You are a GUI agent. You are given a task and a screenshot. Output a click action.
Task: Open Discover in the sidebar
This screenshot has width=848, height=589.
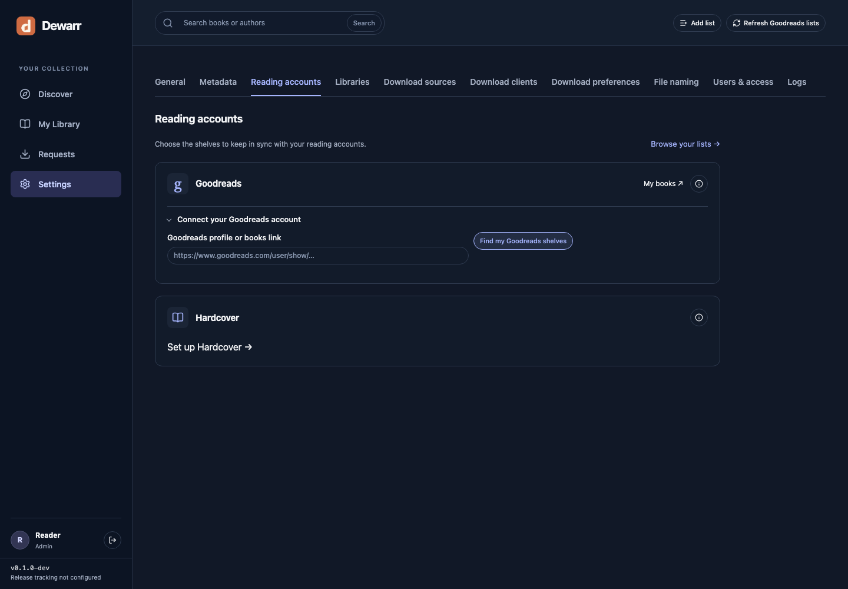[x=66, y=94]
